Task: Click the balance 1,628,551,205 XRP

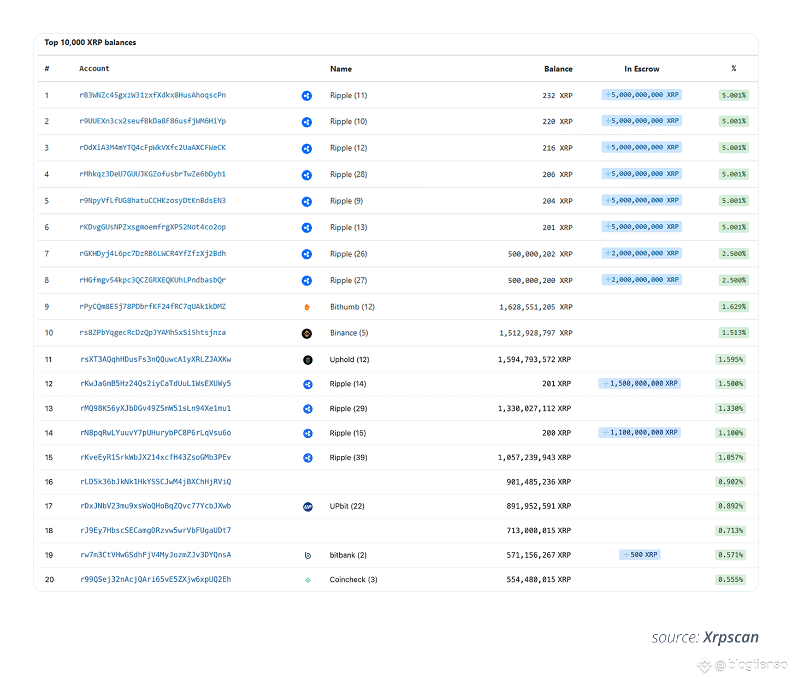Action: [536, 307]
